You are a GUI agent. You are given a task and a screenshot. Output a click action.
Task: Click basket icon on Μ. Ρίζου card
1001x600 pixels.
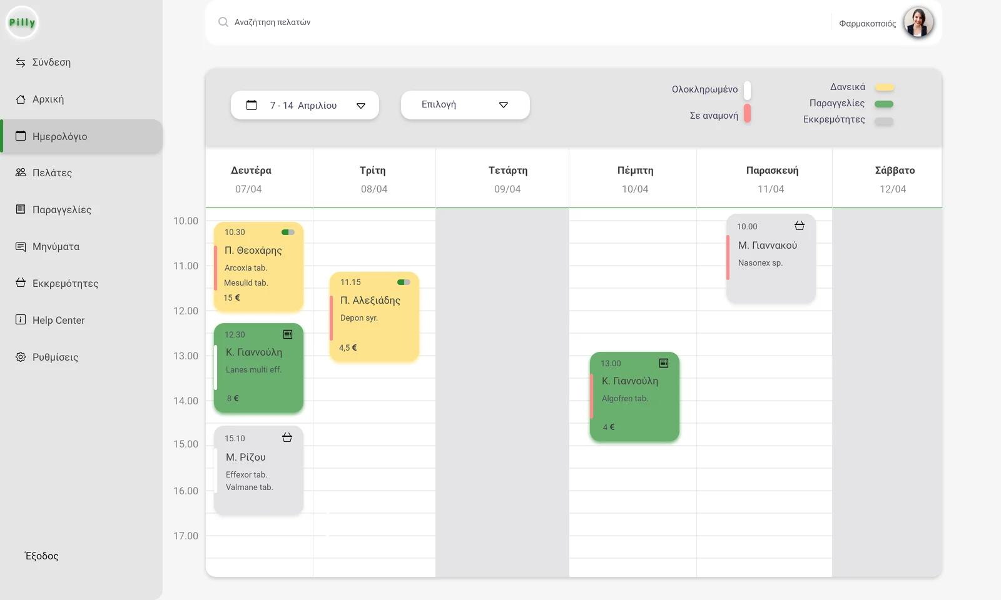tap(287, 437)
